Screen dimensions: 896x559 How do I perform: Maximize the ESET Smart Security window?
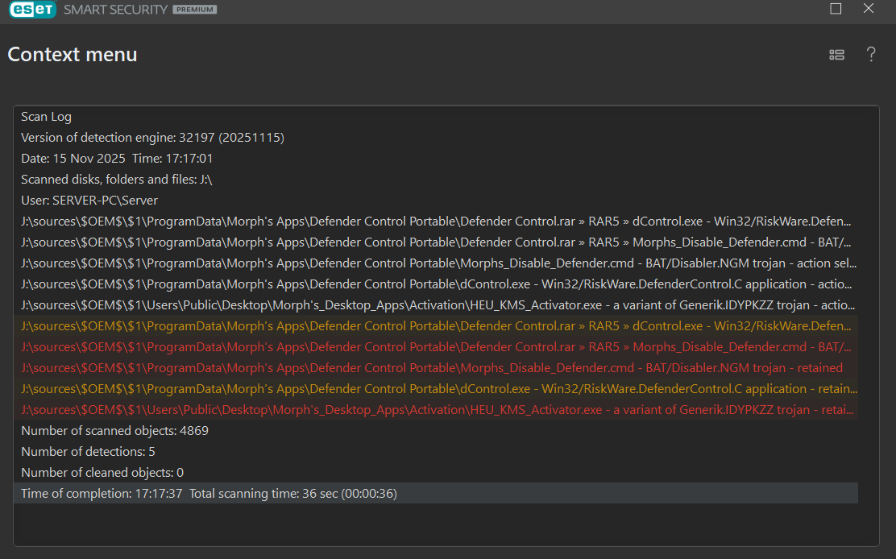point(836,9)
